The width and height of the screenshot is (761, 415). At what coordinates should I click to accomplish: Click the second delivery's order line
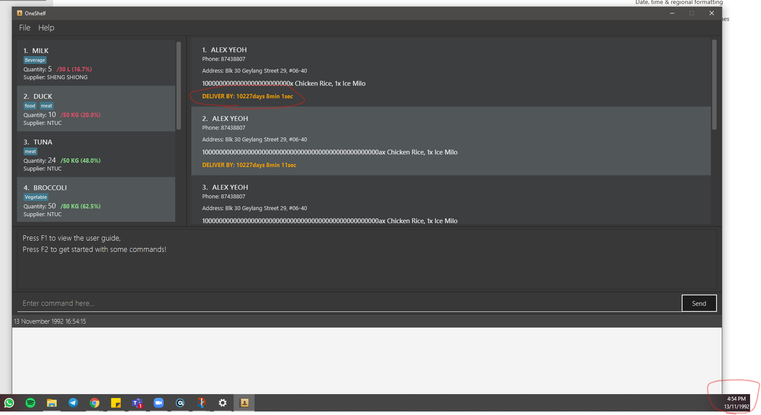[330, 152]
